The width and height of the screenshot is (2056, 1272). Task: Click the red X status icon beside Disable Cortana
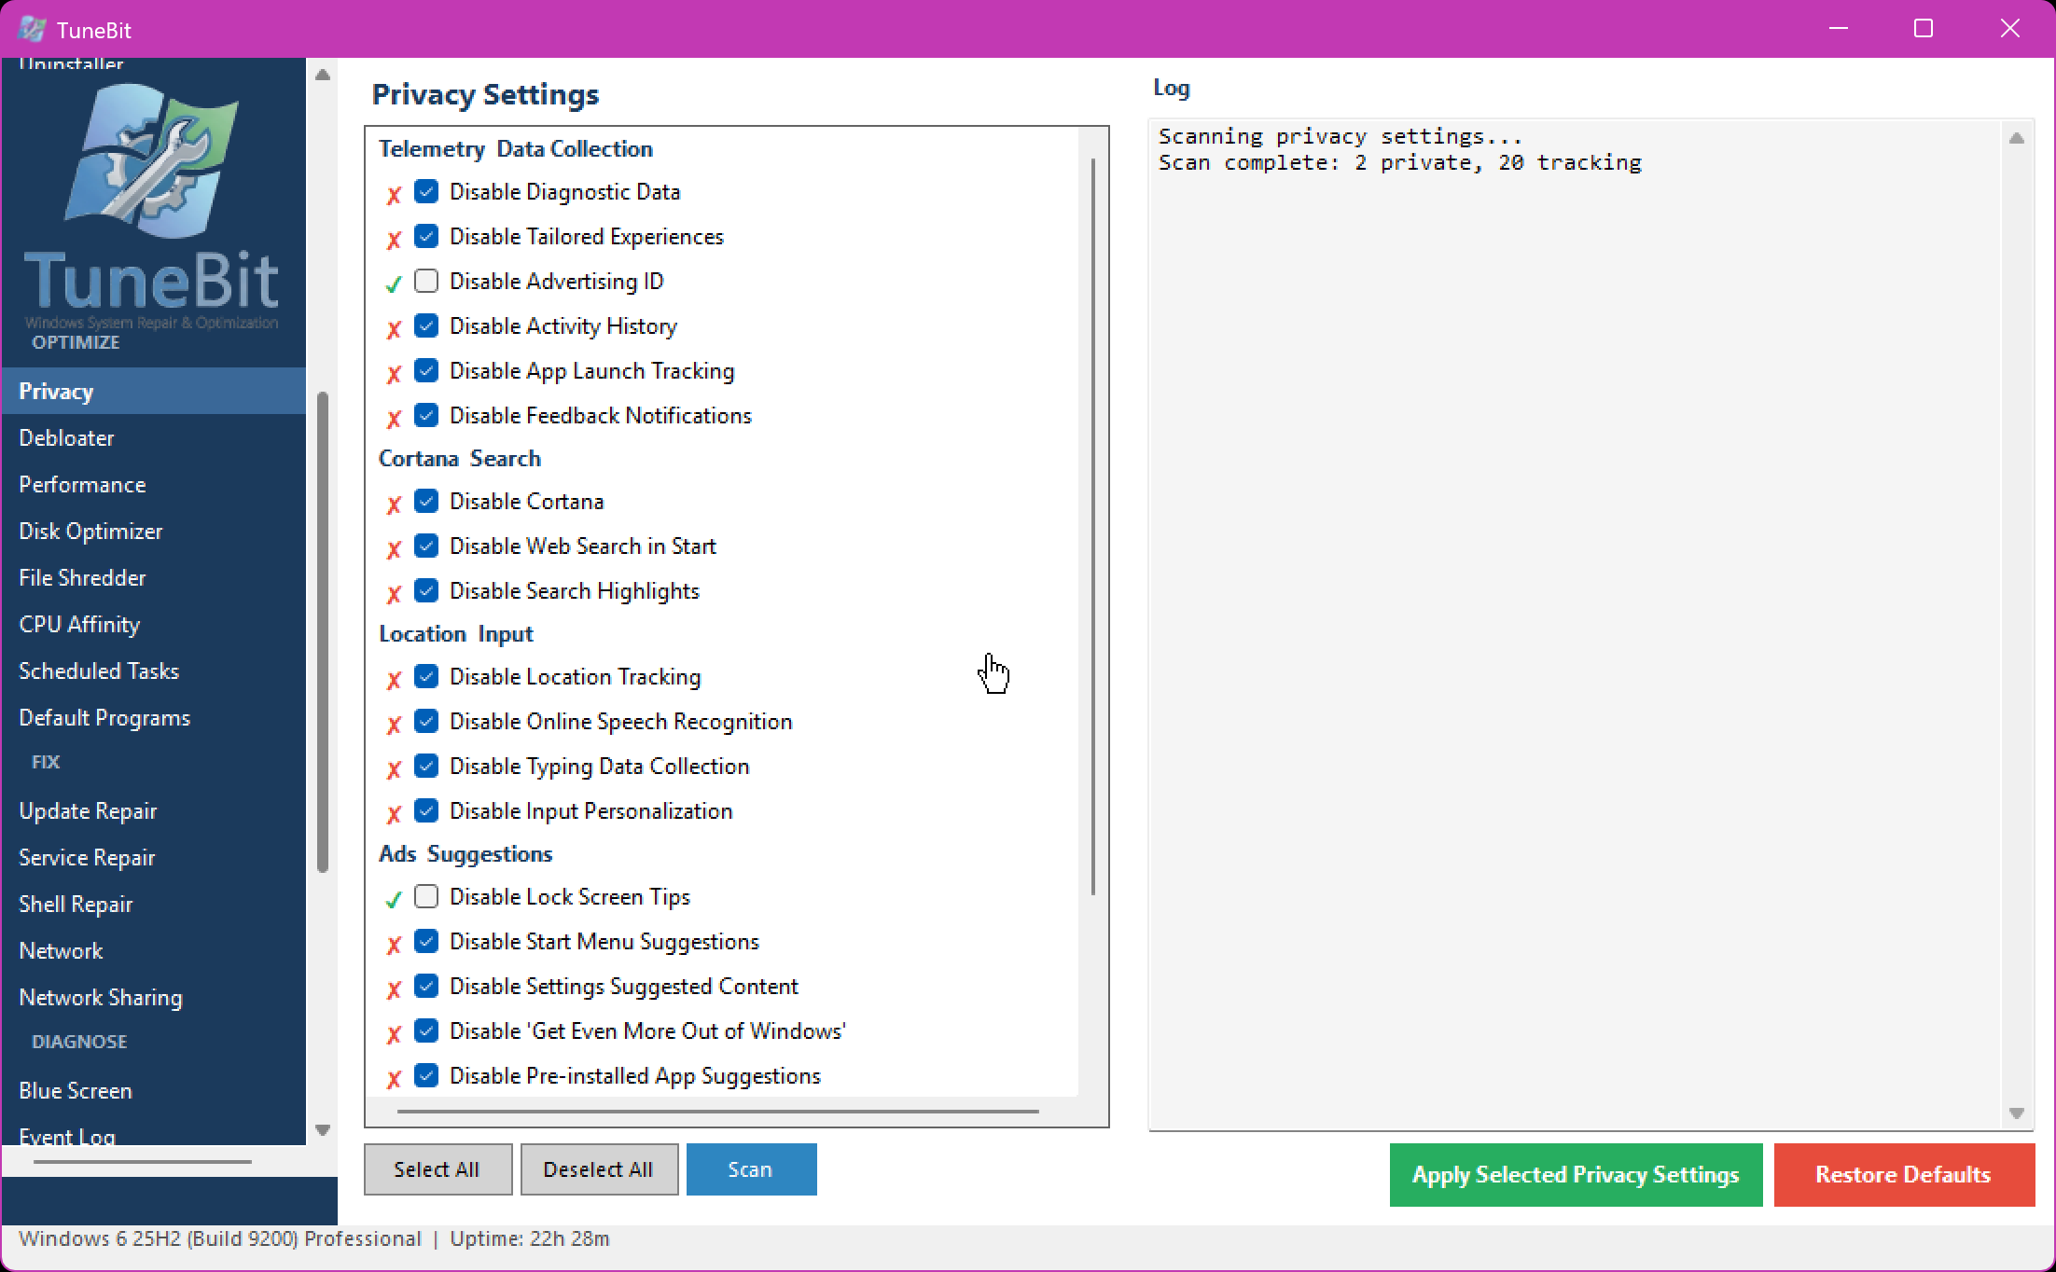(x=394, y=505)
